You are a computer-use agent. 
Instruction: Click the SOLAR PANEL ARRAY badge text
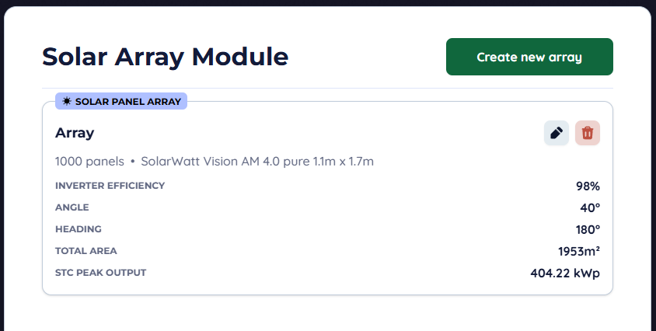tap(127, 101)
